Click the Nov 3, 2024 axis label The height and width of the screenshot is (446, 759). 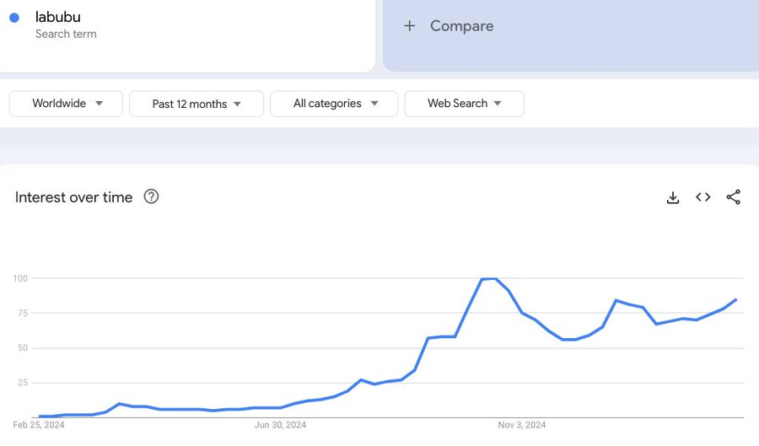(522, 425)
